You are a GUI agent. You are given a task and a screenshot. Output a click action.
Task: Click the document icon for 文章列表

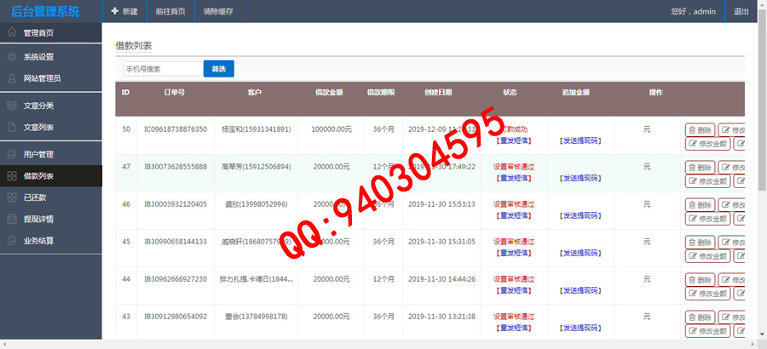11,127
